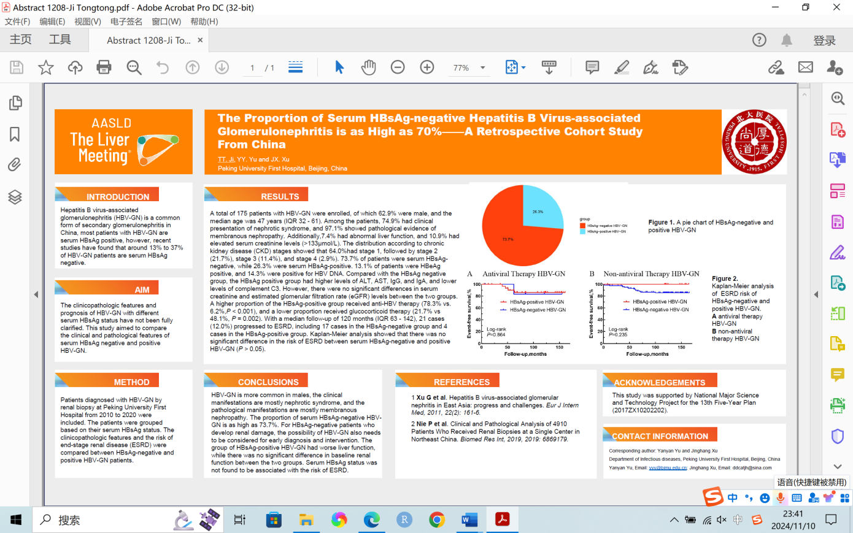853x533 pixels.
Task: Open the 视图(V) menu
Action: [x=88, y=21]
